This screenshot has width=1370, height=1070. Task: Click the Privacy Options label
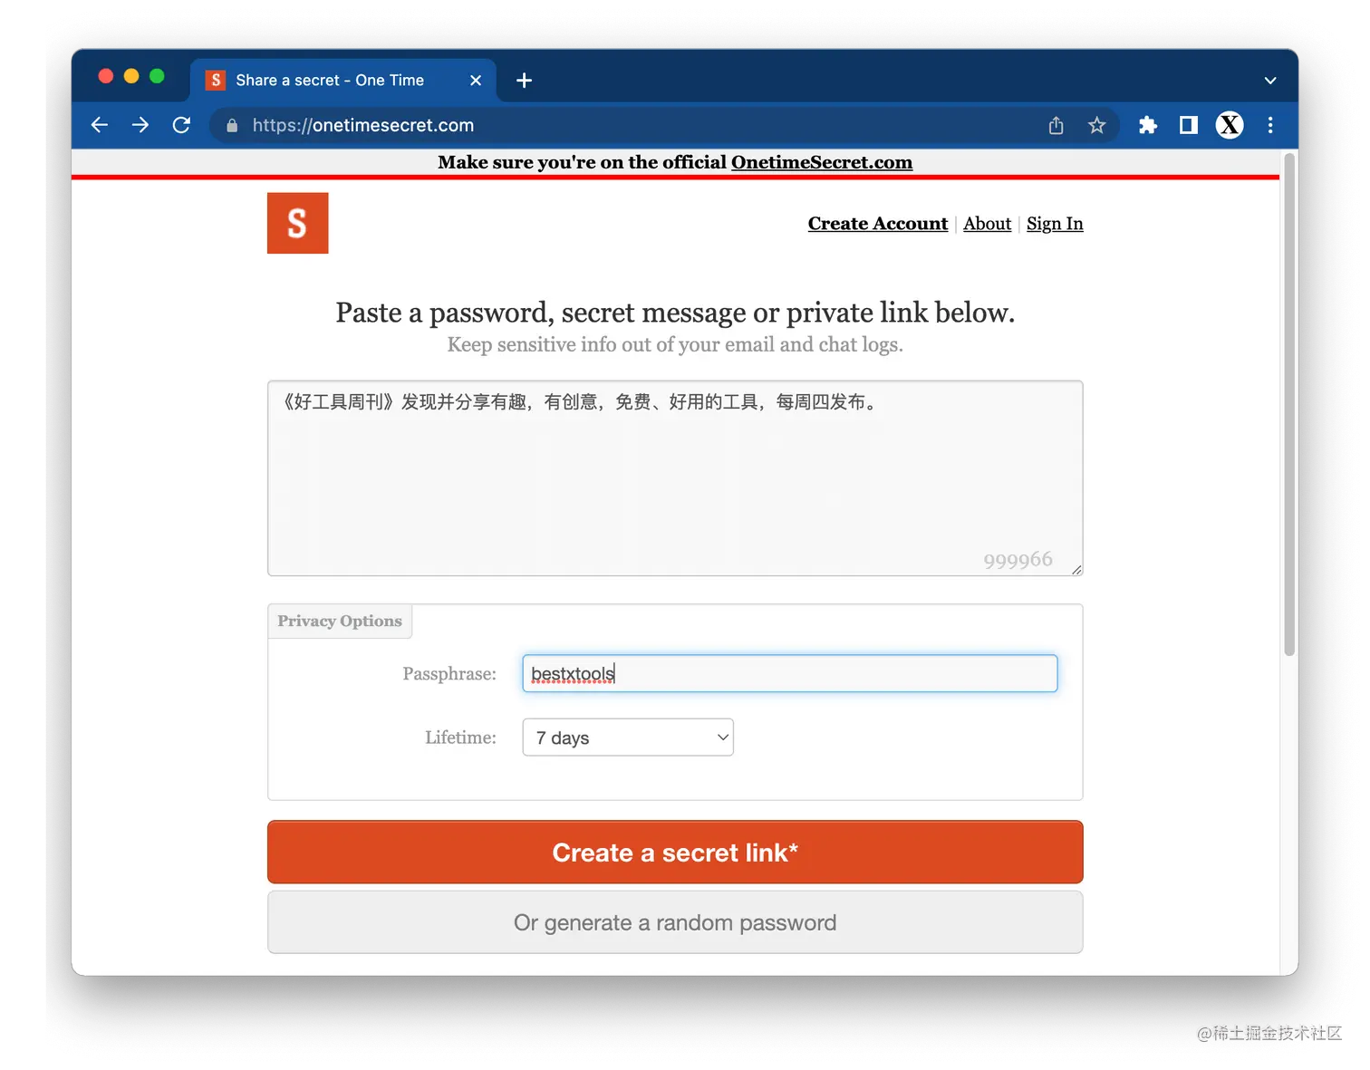[x=340, y=622]
